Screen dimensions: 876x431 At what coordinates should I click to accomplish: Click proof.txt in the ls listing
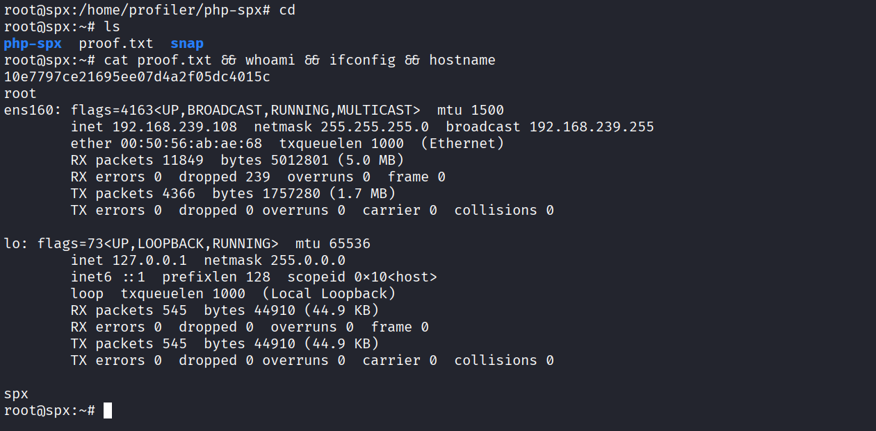pyautogui.click(x=116, y=44)
